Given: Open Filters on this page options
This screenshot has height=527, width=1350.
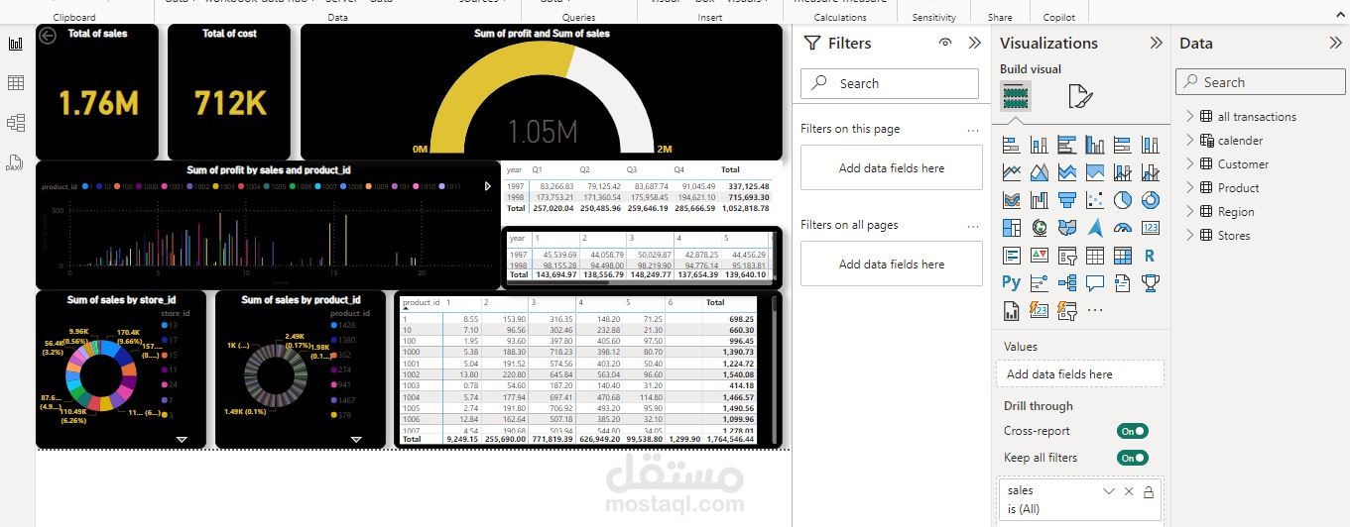Looking at the screenshot, I should point(973,129).
